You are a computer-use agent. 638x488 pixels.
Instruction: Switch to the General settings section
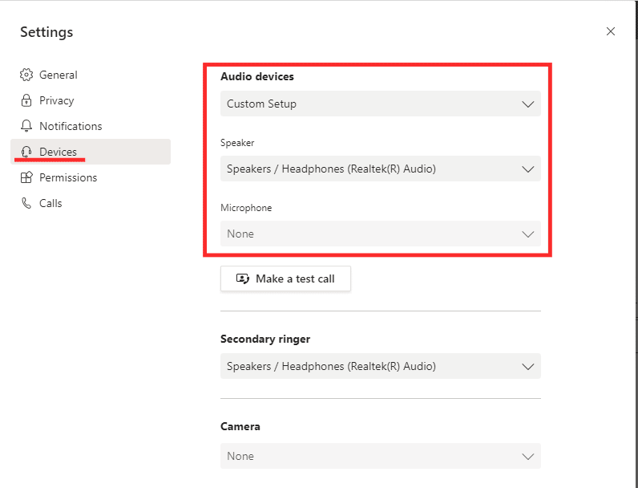coord(59,75)
